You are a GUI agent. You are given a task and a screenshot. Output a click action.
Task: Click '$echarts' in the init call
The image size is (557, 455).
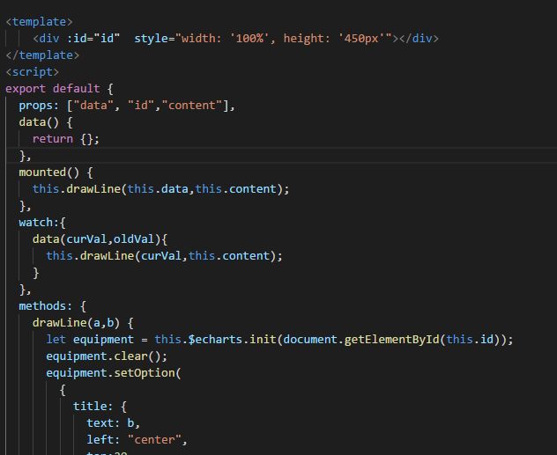(215, 340)
